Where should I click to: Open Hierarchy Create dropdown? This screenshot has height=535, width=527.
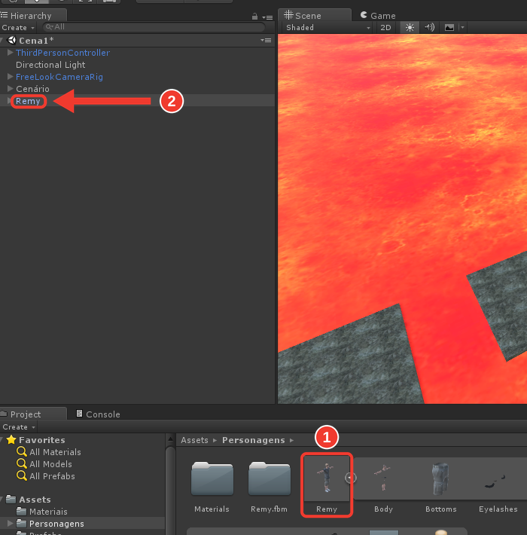[x=18, y=27]
